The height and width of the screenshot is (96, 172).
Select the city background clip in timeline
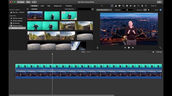89,75
